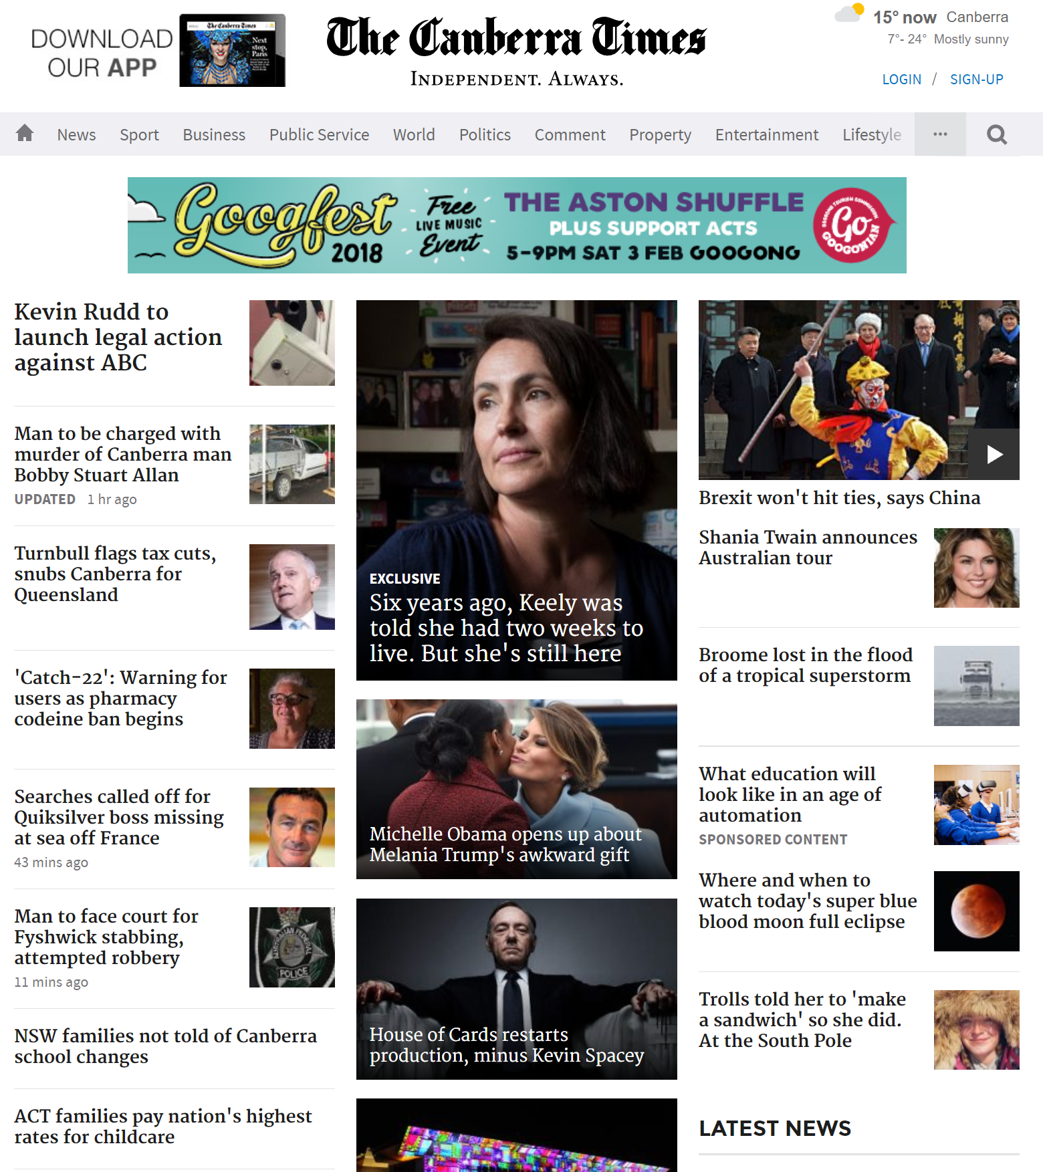Click the '11 mins ago' timestamp
1043x1172 pixels.
pos(51,982)
